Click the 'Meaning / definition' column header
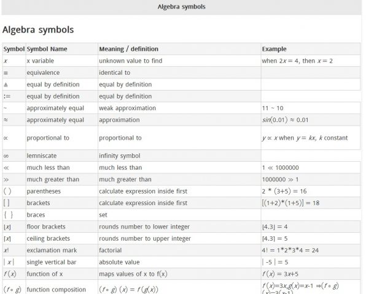Image resolution: width=366 pixels, height=294 pixels. pyautogui.click(x=128, y=49)
